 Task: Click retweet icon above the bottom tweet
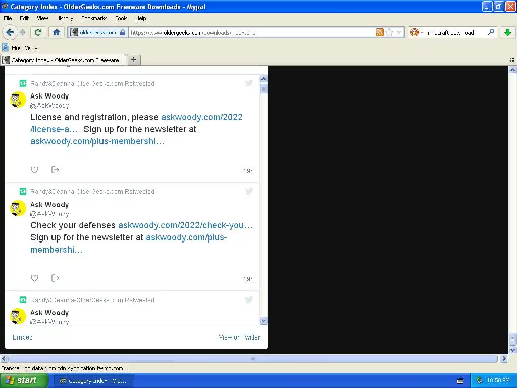pos(23,300)
